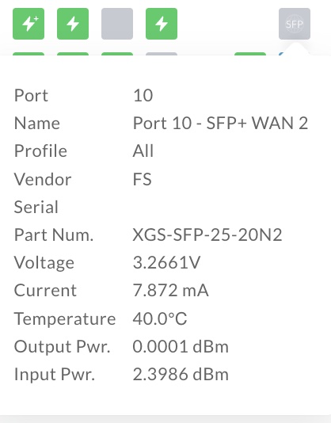Screen dimensions: 331x423
Task: Select the name 'Port 10 - SFP+ WAN 2'
Action: (220, 123)
